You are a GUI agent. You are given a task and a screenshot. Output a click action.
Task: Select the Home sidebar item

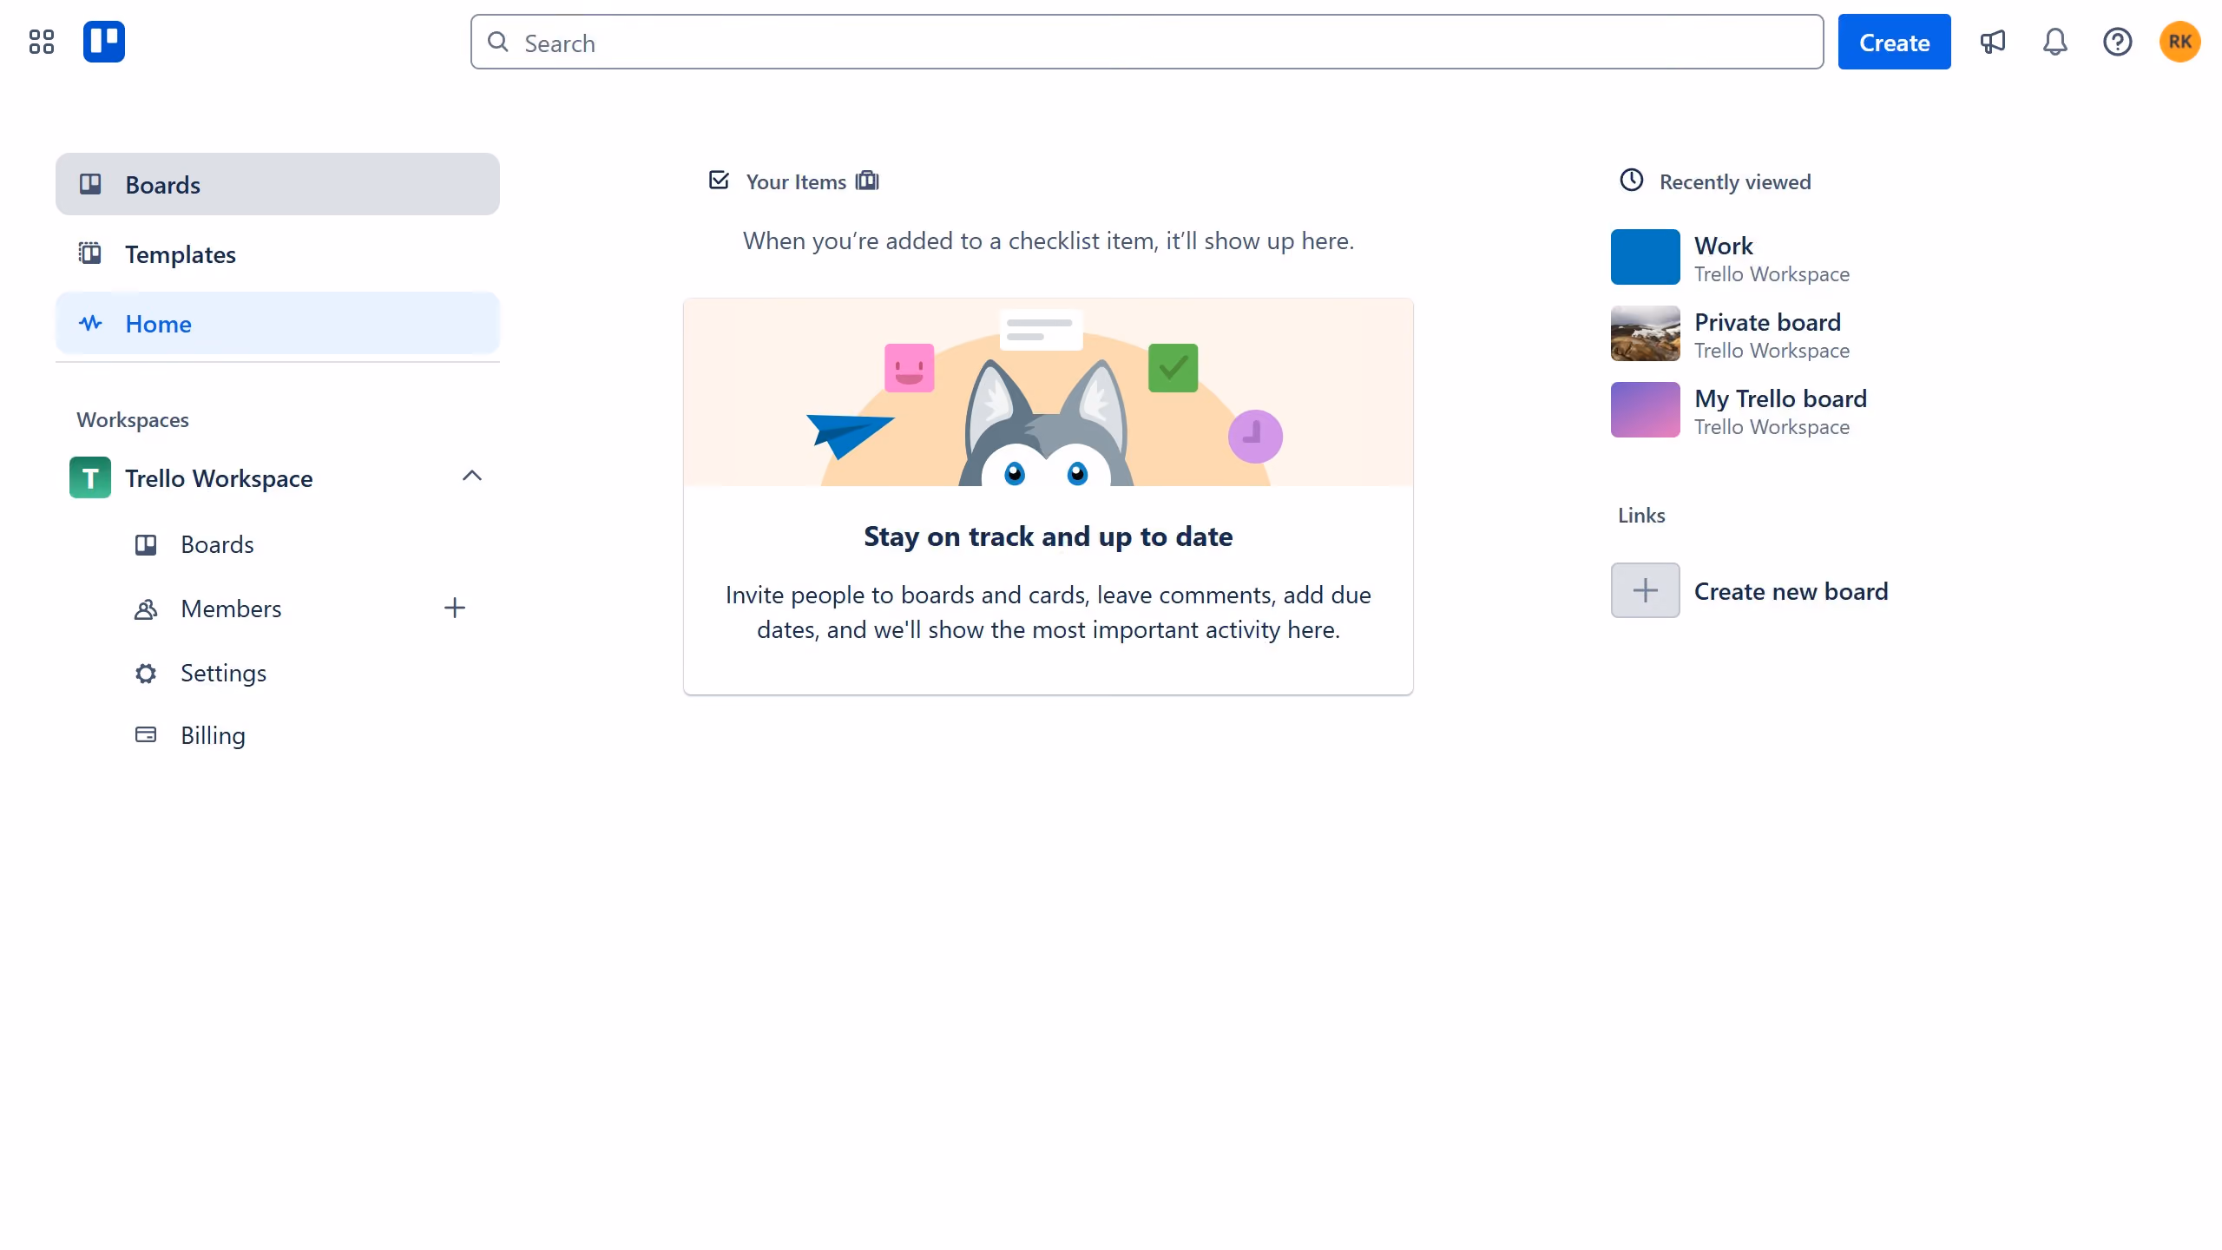(x=278, y=323)
